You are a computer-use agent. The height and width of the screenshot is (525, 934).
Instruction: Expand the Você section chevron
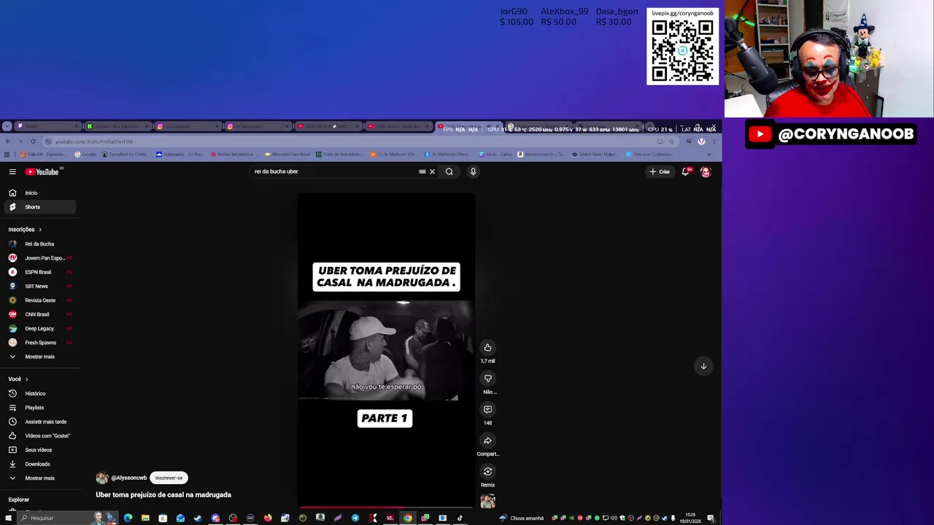(27, 379)
